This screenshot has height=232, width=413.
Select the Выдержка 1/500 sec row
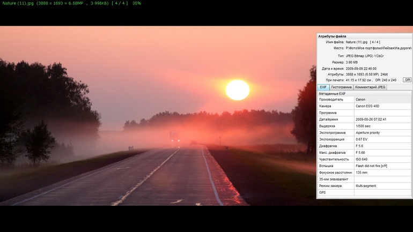[x=364, y=126]
